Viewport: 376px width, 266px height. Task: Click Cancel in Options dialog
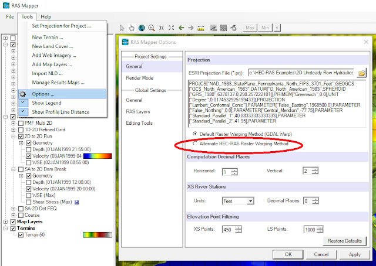(x=321, y=254)
